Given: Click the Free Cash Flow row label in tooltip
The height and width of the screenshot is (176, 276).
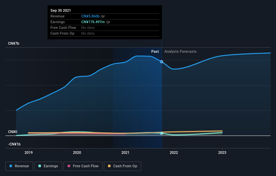Looking at the screenshot, I should (63, 28).
